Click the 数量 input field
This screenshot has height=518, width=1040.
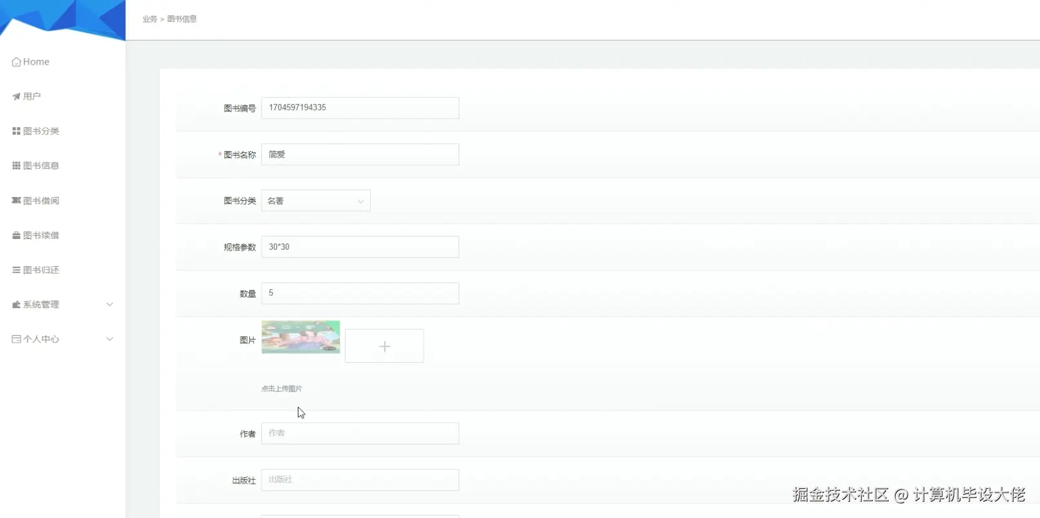coord(360,293)
